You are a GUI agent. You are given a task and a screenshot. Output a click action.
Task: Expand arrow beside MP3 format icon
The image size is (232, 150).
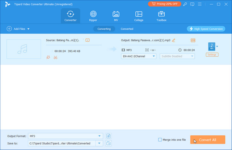click(217, 47)
